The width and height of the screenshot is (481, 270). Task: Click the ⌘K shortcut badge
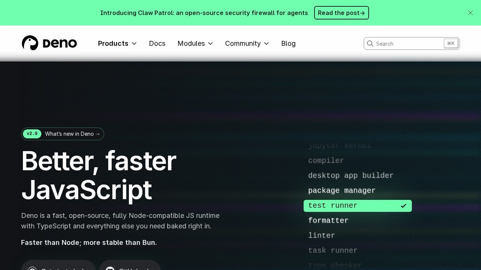(x=451, y=43)
